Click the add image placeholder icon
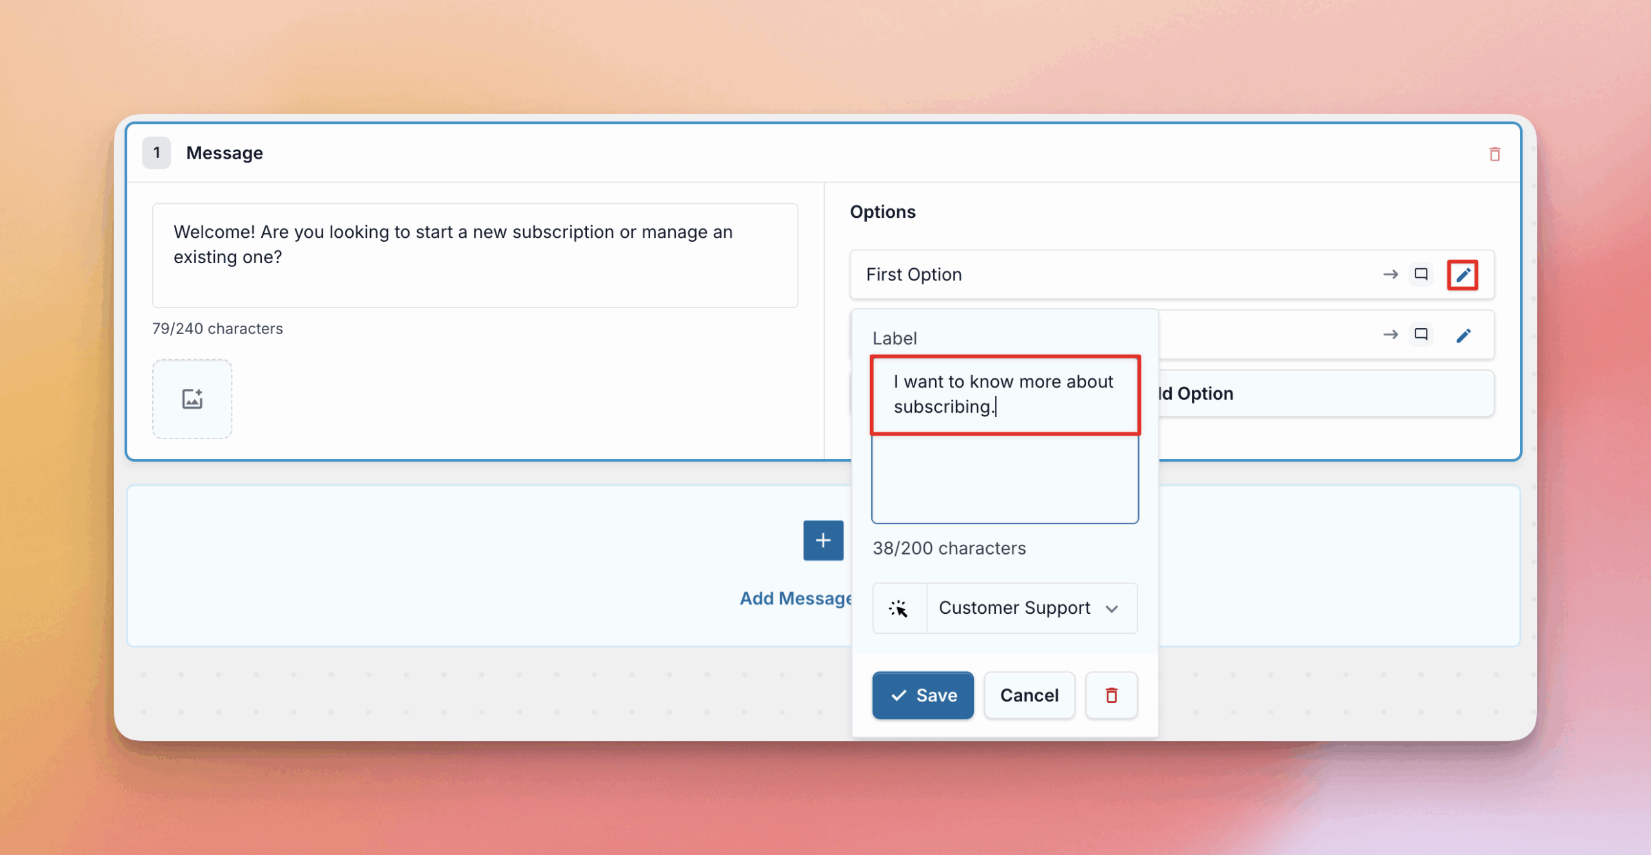The height and width of the screenshot is (855, 1651). (192, 399)
